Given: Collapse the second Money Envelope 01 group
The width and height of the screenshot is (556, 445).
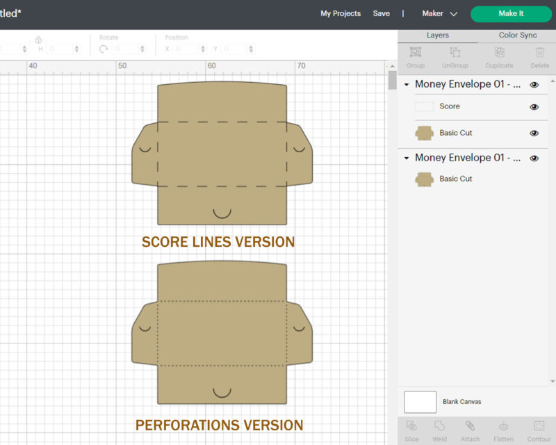Looking at the screenshot, I should [407, 159].
